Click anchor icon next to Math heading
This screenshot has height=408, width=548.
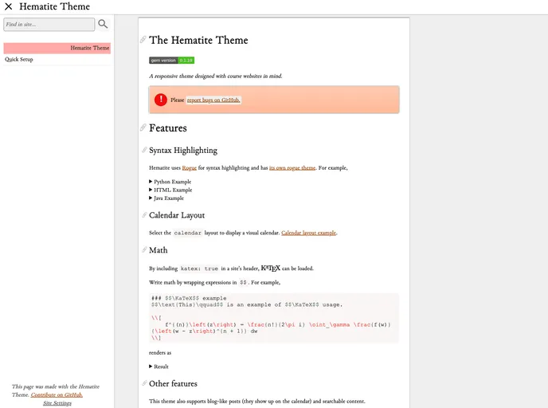(x=144, y=251)
